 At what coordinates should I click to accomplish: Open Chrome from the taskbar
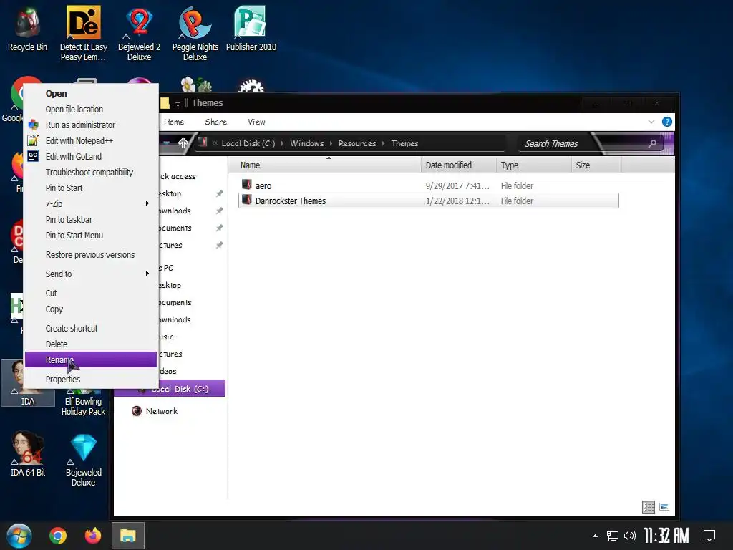pos(58,536)
